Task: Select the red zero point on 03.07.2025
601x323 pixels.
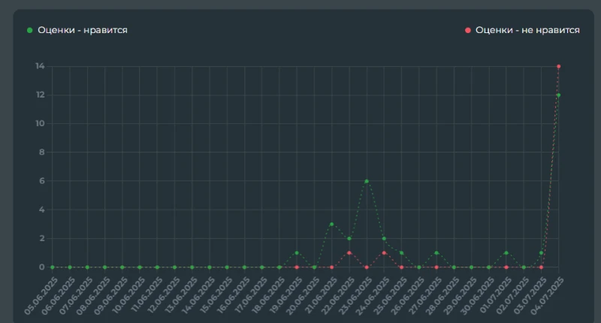Action: point(541,267)
